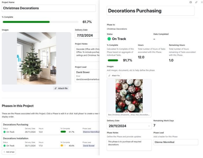Copy link using the chain icon
Screen dimensions: 203x158
196,2
